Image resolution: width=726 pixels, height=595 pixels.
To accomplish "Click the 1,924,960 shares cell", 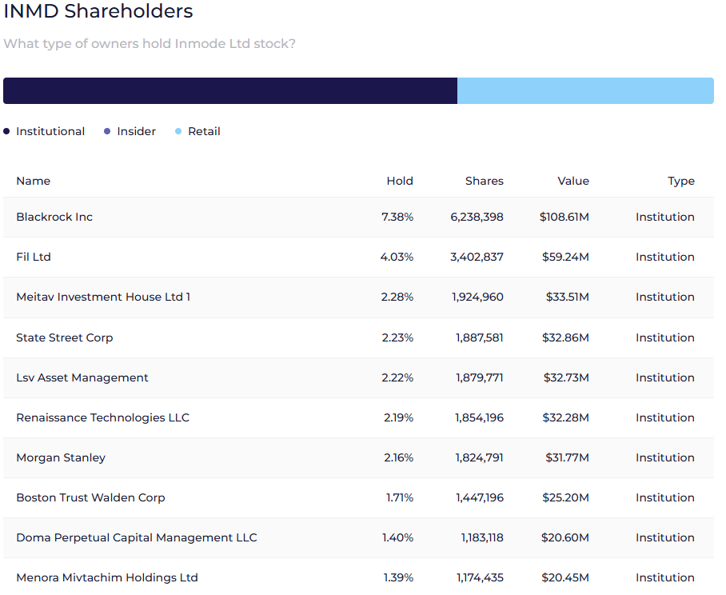I will tap(478, 297).
